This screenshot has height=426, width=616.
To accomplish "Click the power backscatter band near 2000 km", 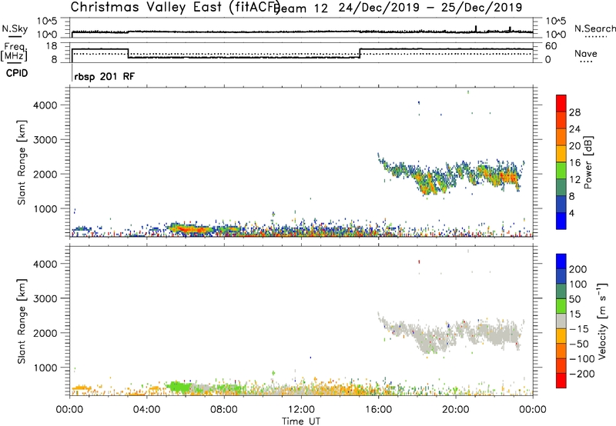I will (452, 175).
